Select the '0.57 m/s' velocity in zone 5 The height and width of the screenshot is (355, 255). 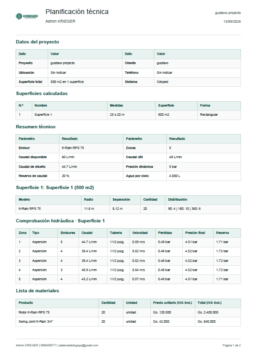point(138,279)
